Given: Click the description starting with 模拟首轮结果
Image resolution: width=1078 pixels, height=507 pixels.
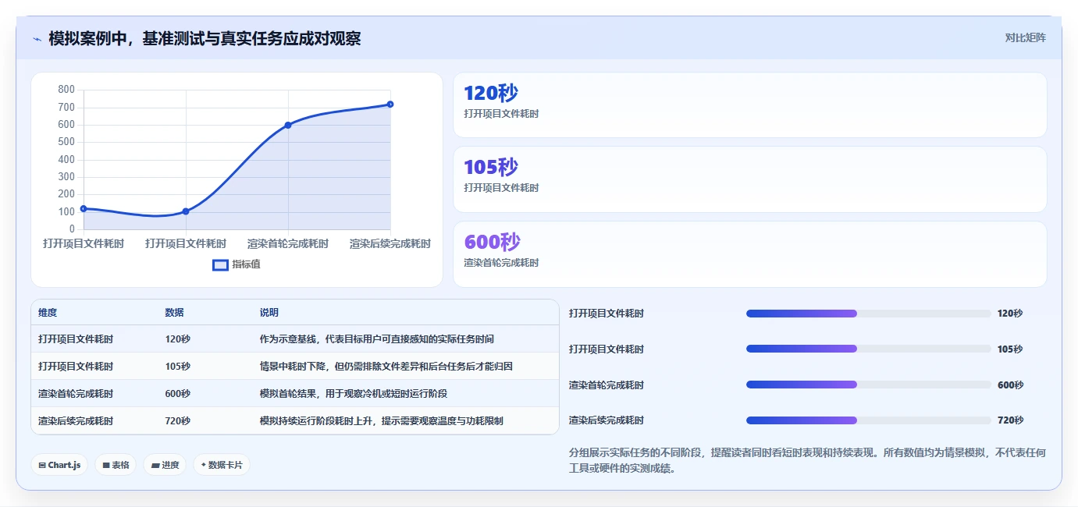Looking at the screenshot, I should point(353,394).
